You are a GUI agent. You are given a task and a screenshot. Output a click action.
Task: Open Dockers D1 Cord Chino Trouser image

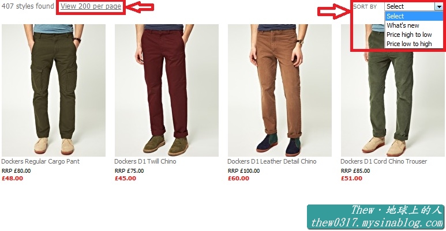(x=393, y=90)
